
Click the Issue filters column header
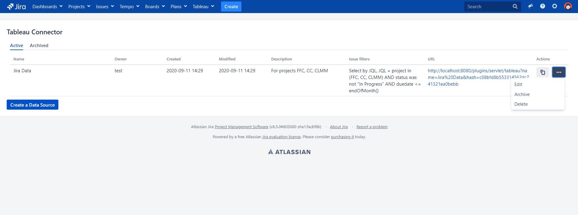point(359,59)
